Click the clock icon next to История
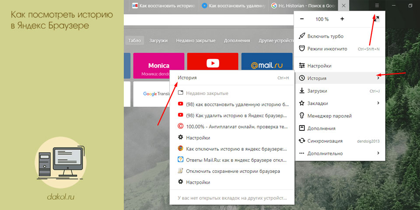Screen dimensions: 420x210 pyautogui.click(x=302, y=78)
